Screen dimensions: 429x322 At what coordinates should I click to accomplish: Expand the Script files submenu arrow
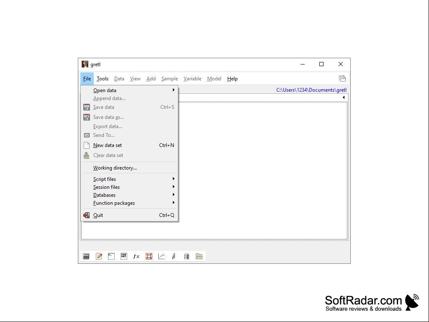pyautogui.click(x=173, y=178)
